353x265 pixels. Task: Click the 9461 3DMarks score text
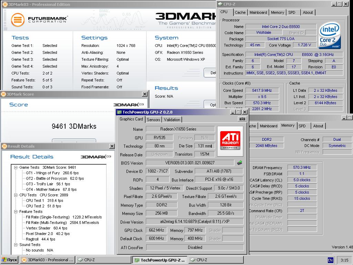74,126
